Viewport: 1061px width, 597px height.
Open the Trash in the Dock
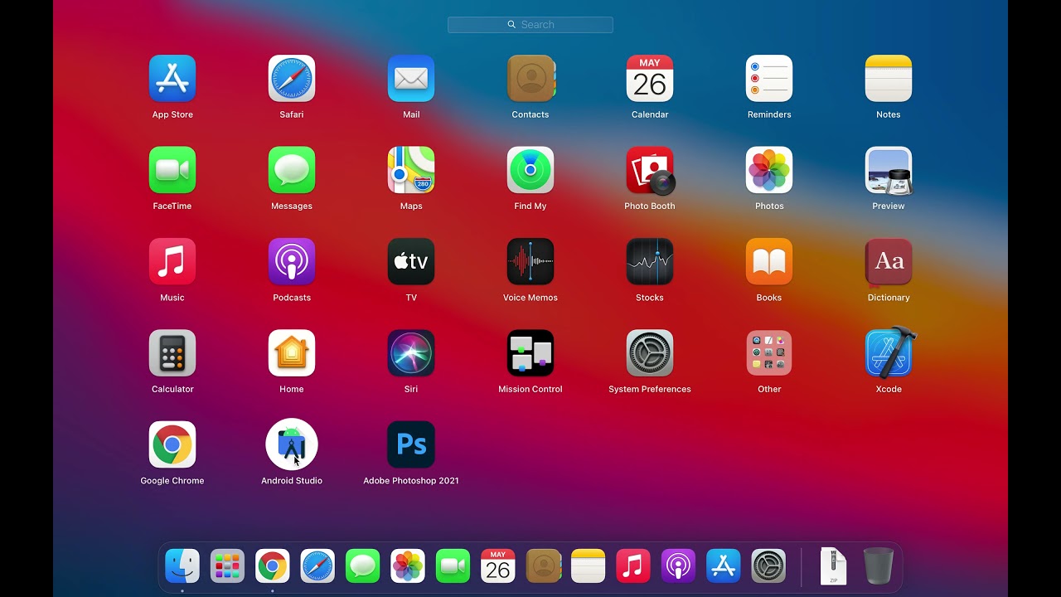pyautogui.click(x=879, y=566)
